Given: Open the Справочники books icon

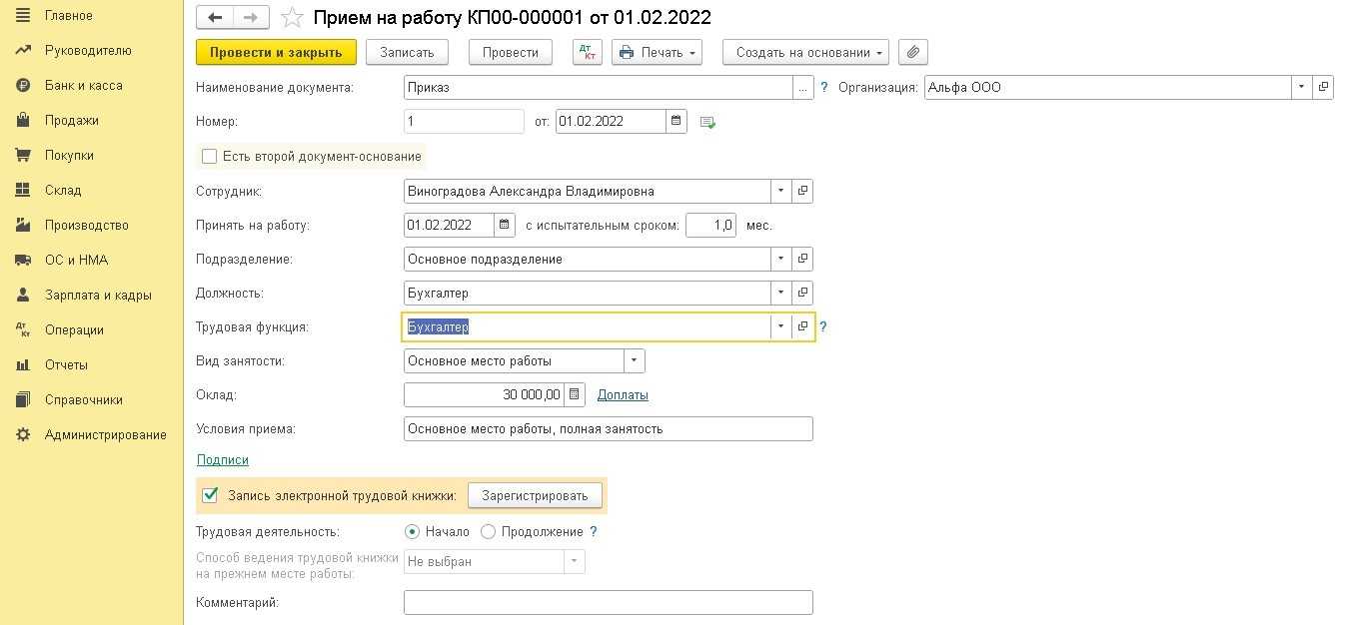Looking at the screenshot, I should click(23, 400).
